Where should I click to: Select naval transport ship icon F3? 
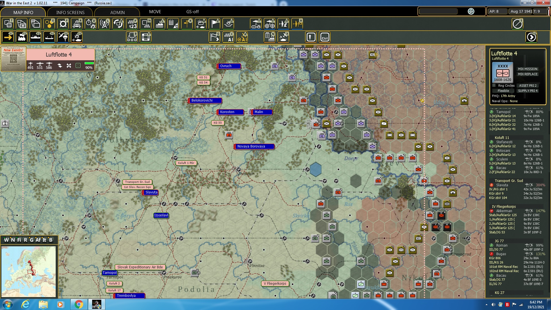coord(36,37)
